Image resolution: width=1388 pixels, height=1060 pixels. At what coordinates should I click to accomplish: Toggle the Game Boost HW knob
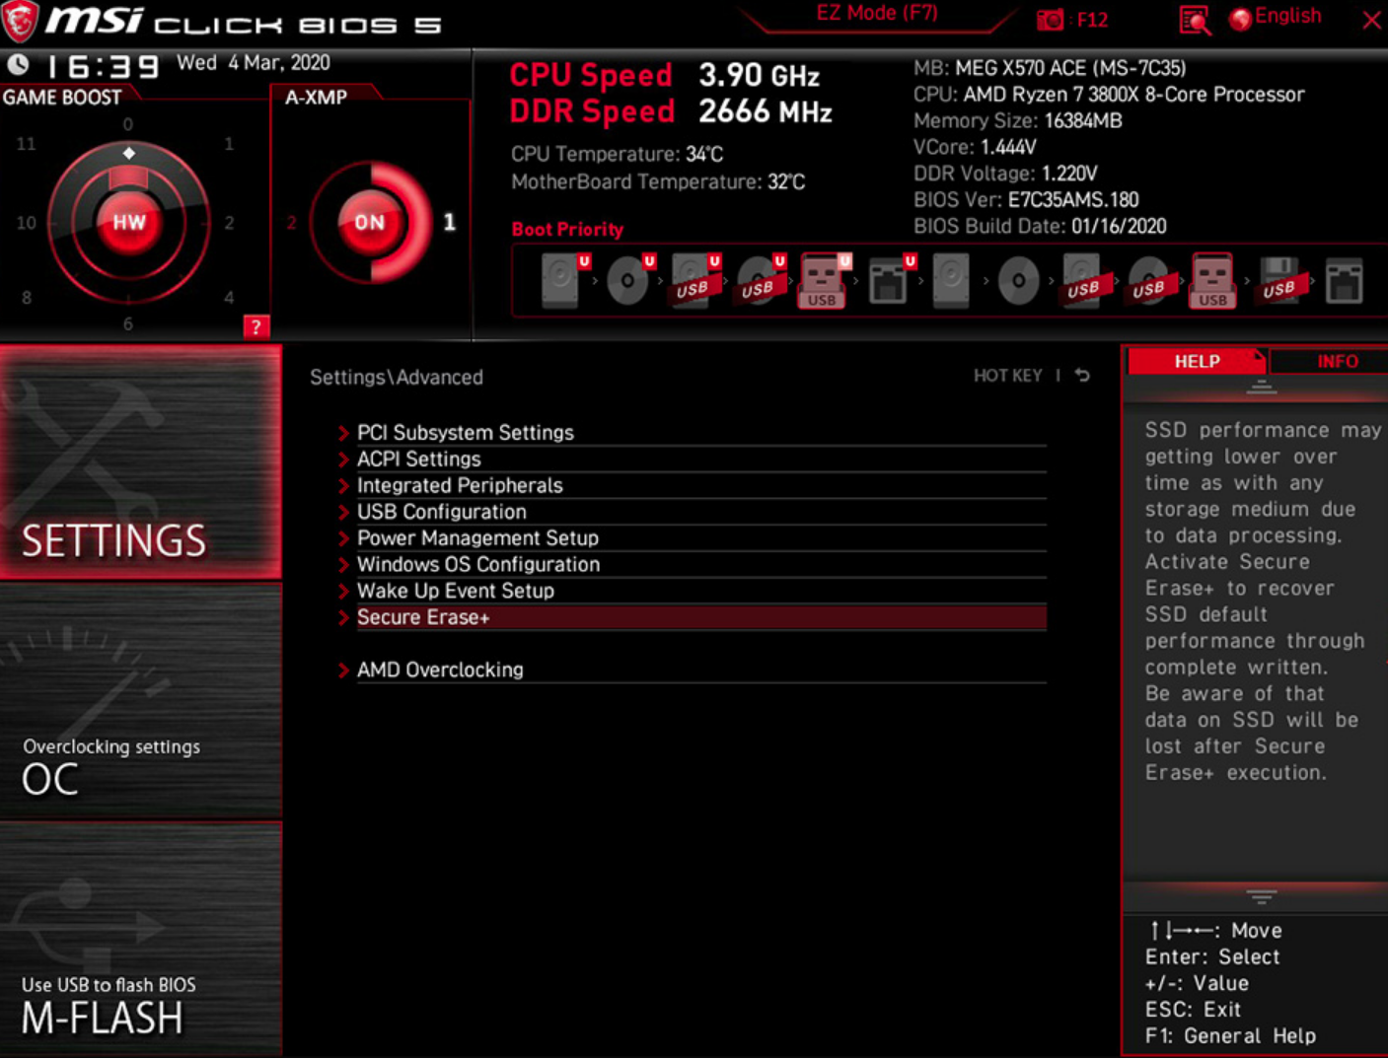(x=128, y=222)
